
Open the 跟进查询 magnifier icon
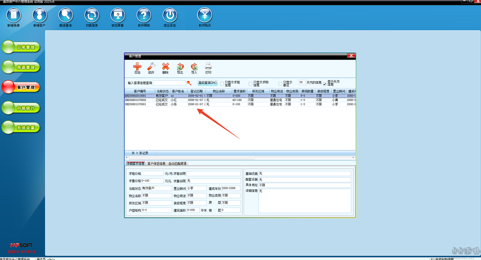(x=66, y=16)
